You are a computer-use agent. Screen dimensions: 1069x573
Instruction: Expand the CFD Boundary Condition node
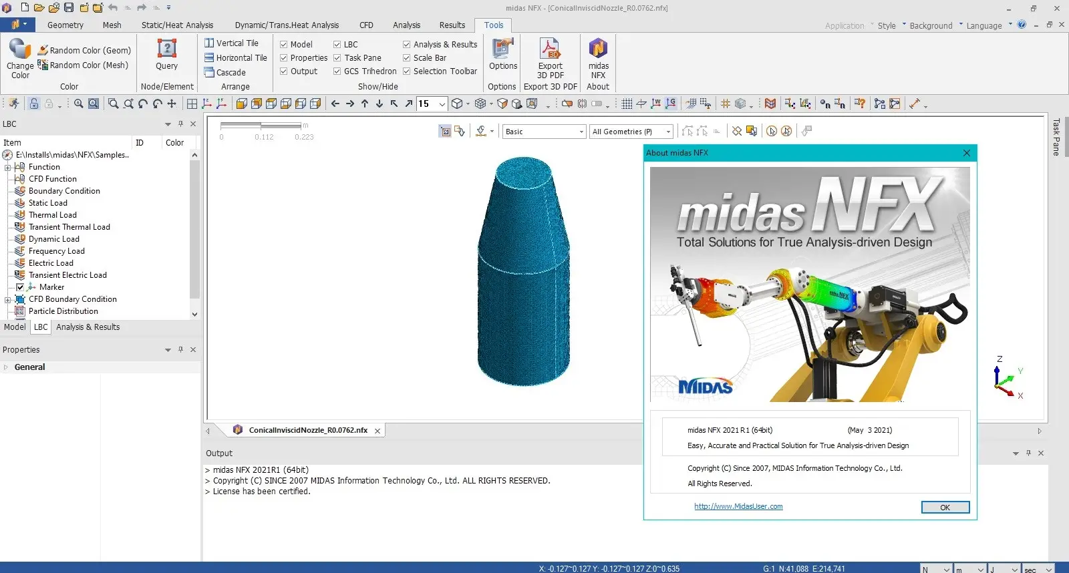point(7,299)
